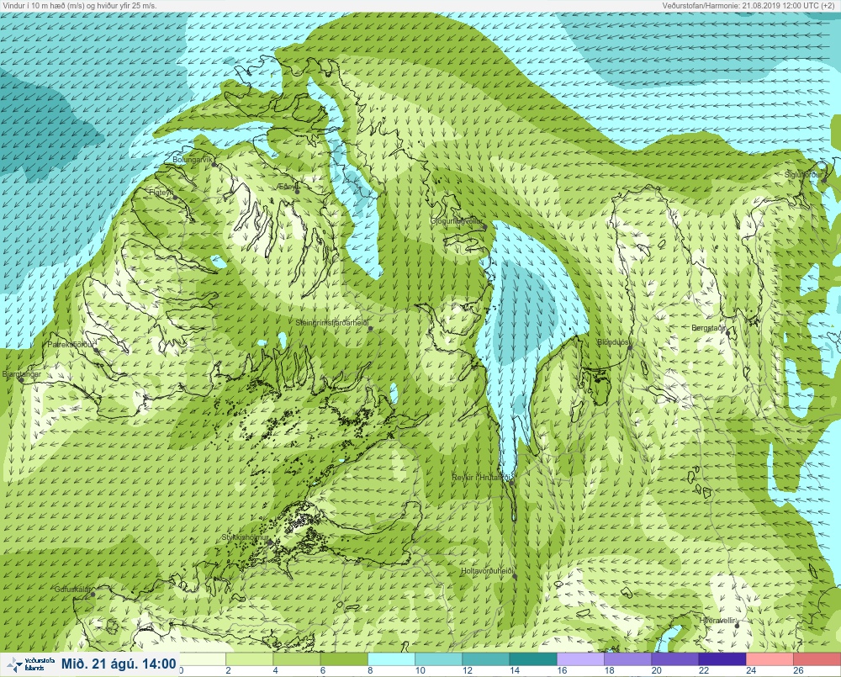The width and height of the screenshot is (841, 677).
Task: Select the Siglufjörður station label
Action: (x=803, y=175)
